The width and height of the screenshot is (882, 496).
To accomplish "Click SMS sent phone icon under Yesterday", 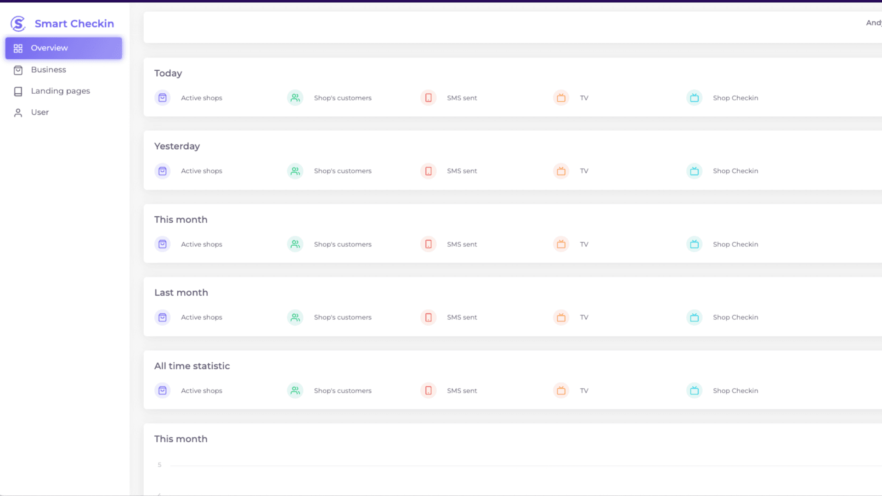I will coord(428,171).
